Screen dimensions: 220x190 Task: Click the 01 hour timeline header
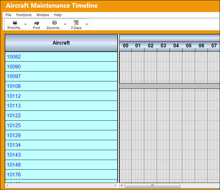[x=138, y=46]
